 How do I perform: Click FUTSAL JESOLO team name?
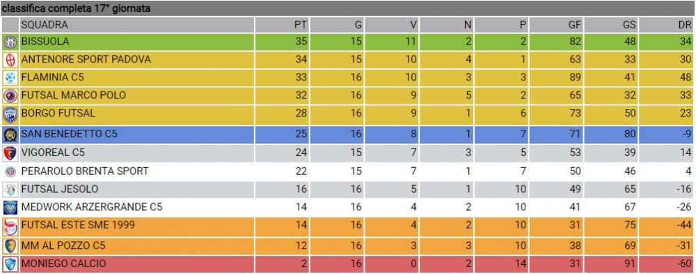click(x=60, y=189)
